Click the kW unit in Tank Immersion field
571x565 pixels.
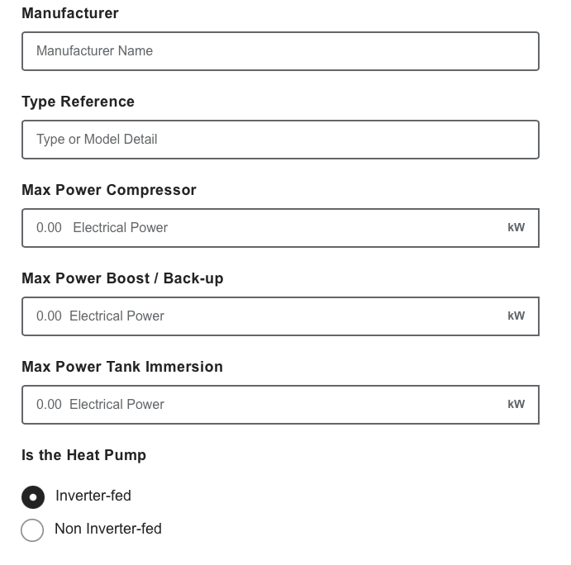click(x=516, y=405)
